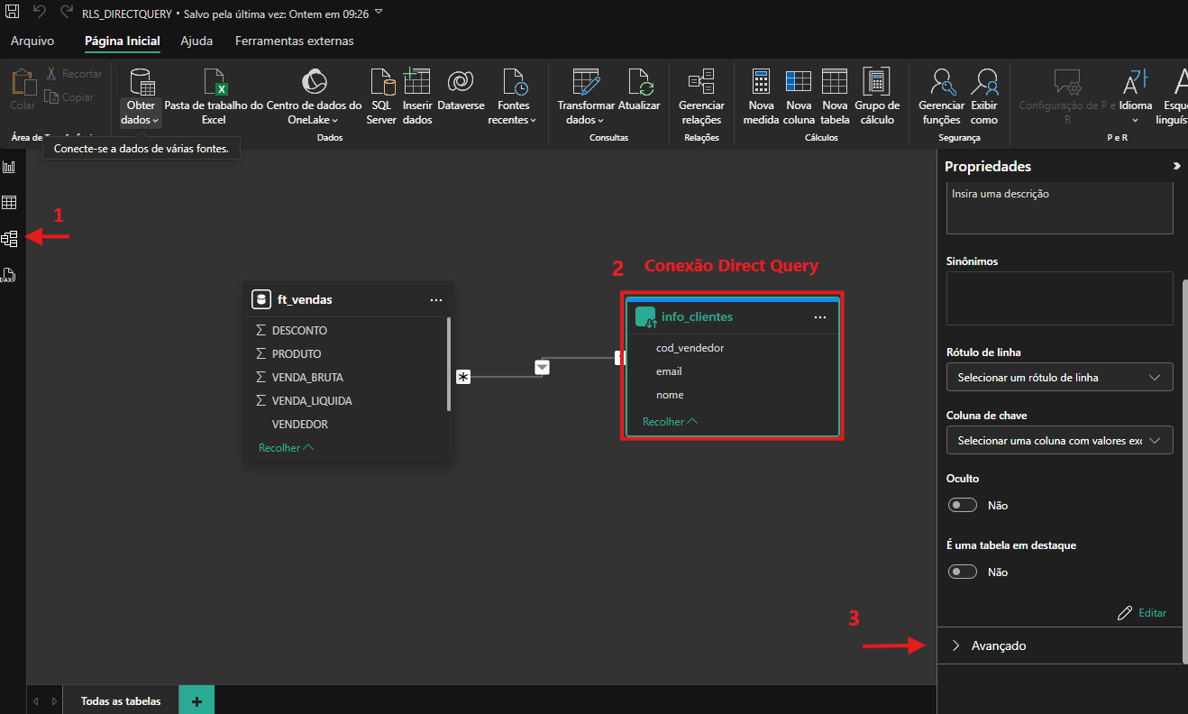Click Atualizar to refresh data

click(x=639, y=84)
